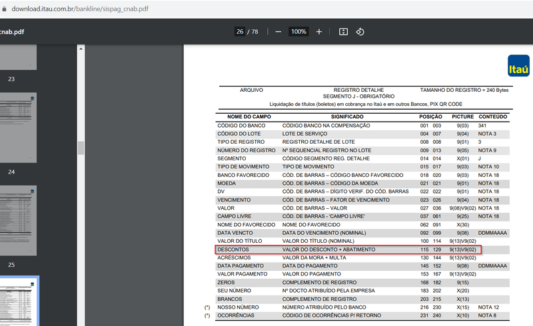This screenshot has height=326, width=533.
Task: Click the URL in the address bar
Action: pos(80,9)
